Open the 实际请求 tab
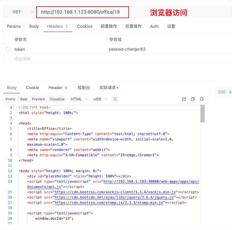 coord(109,88)
